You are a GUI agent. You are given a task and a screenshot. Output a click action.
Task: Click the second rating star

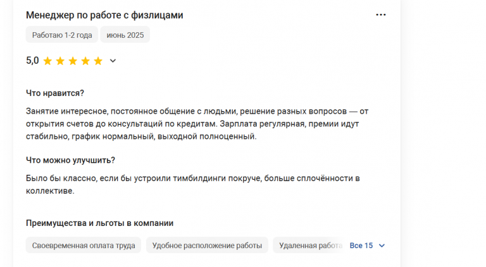[x=60, y=61]
